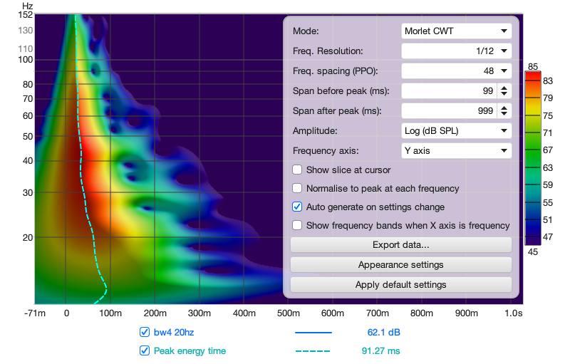Increase Span after peak with up arrow
570x364 pixels.
pyautogui.click(x=504, y=108)
